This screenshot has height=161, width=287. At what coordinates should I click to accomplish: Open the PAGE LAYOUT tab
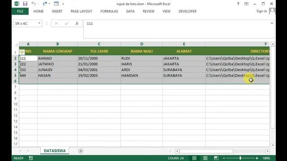coord(81,11)
